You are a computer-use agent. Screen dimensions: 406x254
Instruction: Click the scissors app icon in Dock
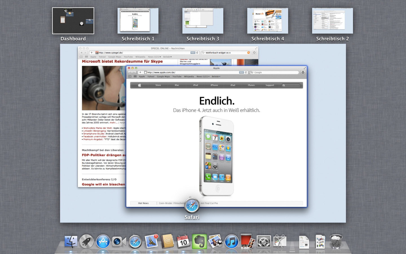coord(280,242)
